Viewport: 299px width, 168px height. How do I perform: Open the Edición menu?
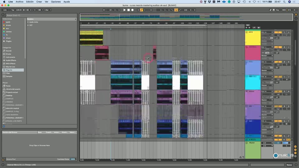tap(30, 2)
